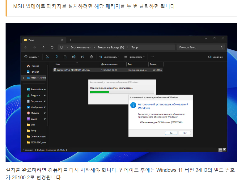Expand the Марк — Лично tree node
Viewport: 246px width, 187px height.
pos(24,78)
